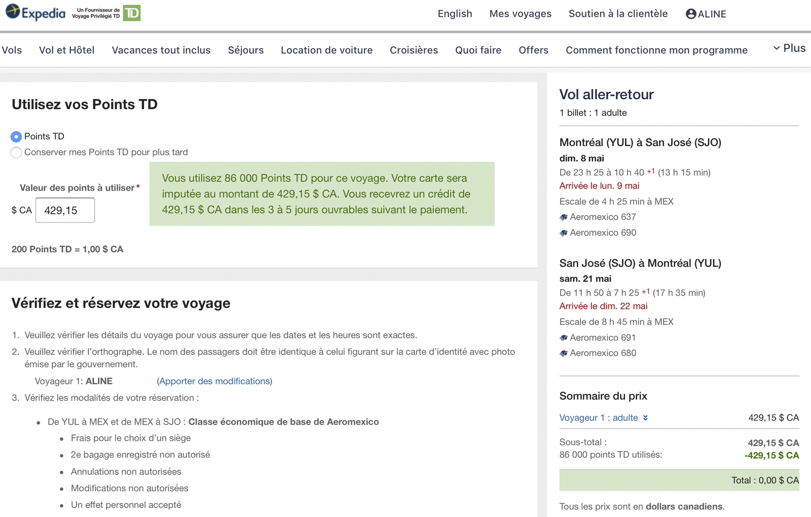The width and height of the screenshot is (811, 517).
Task: Expand Voyageur 1 : adulte price details
Action: [604, 418]
